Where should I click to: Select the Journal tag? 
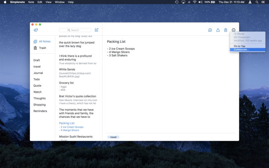pyautogui.click(x=38, y=73)
